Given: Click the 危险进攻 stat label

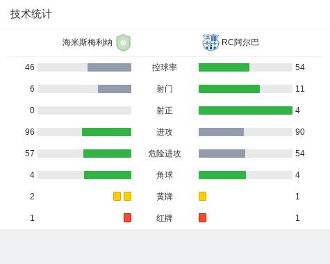Looking at the screenshot, I should pos(165,154).
